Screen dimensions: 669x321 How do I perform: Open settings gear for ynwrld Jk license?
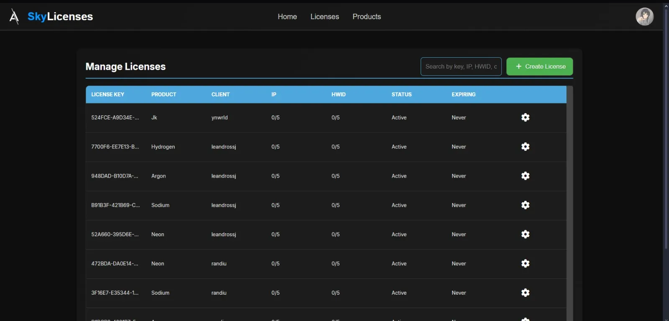(x=525, y=117)
